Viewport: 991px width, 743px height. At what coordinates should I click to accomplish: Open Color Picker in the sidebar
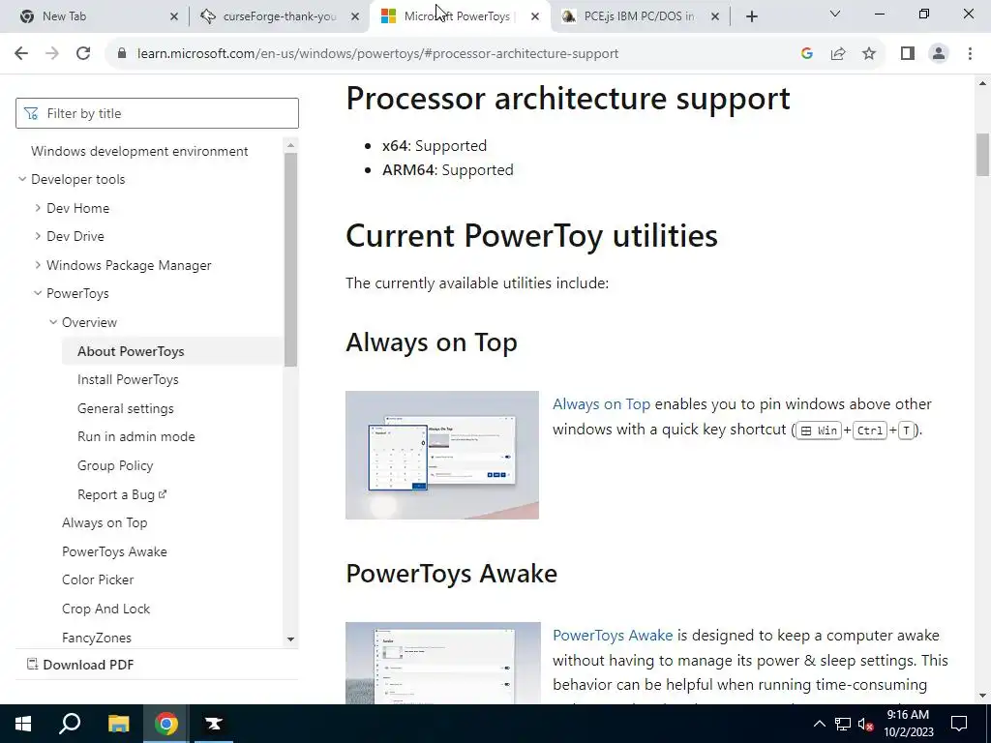pyautogui.click(x=98, y=580)
